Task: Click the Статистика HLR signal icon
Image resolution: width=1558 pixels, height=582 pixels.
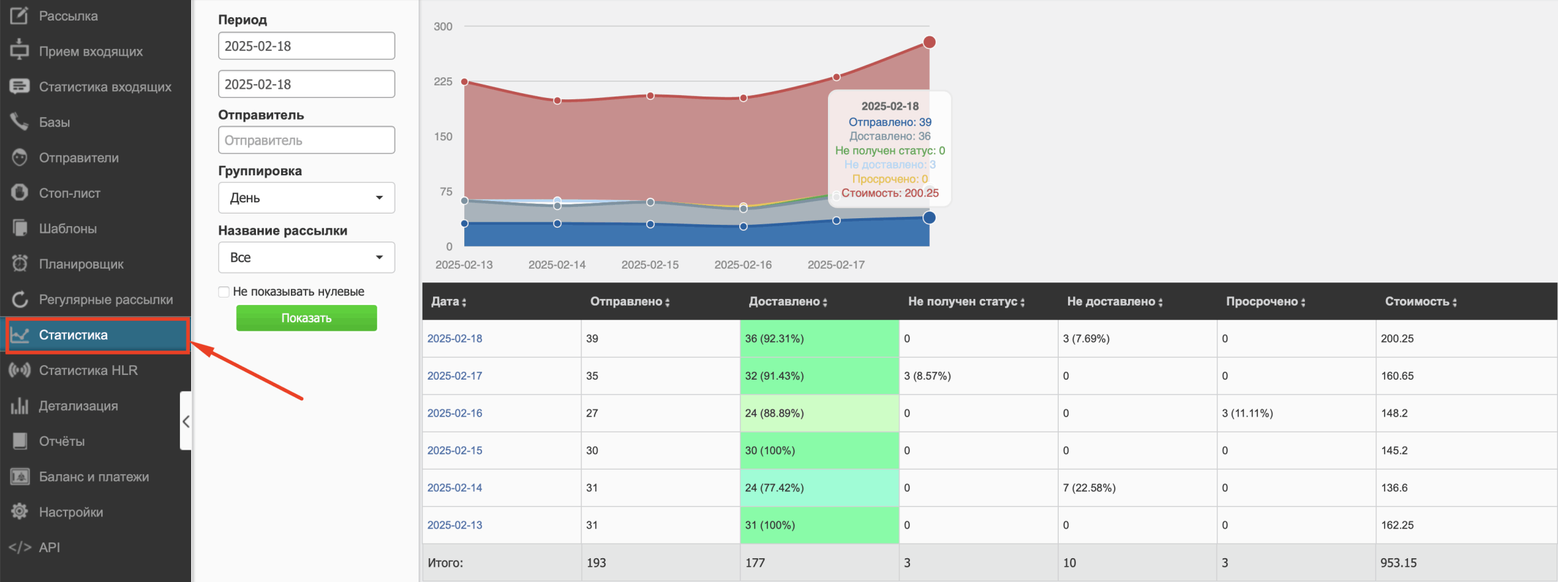Action: 19,370
